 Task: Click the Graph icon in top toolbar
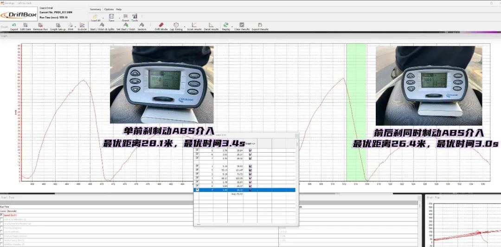126,16
